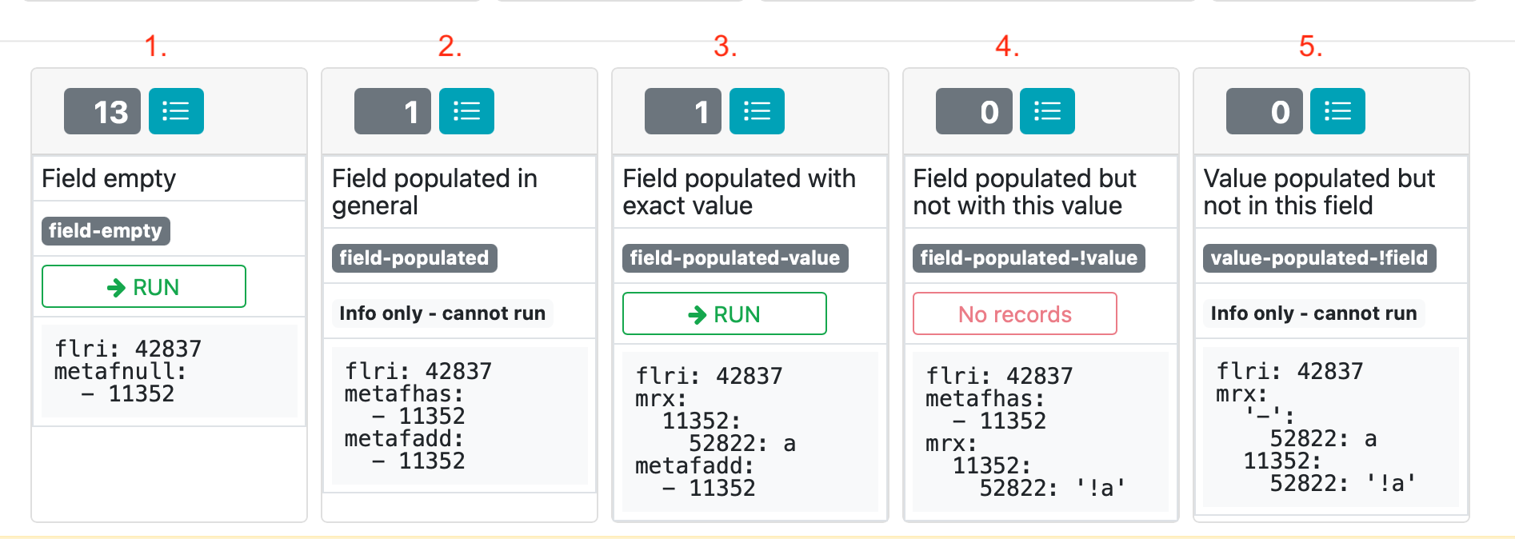Open the list icon in Field populated with exact value card
Viewport: 1515px width, 539px height.
(757, 111)
